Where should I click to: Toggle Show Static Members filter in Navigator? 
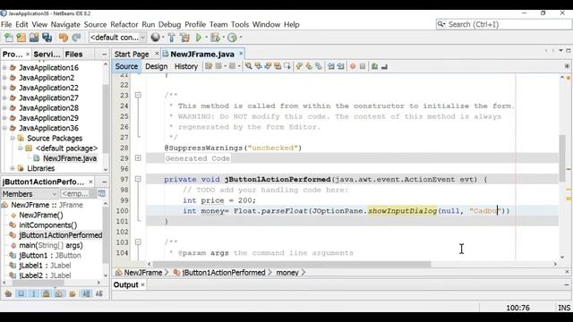coord(34,293)
